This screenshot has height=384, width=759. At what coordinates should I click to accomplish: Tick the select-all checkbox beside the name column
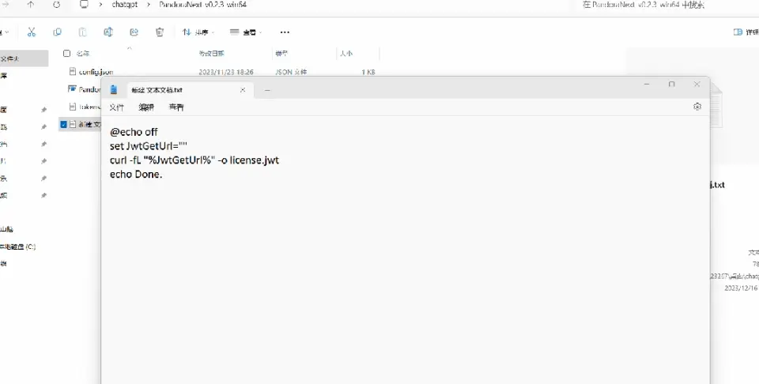pos(66,53)
